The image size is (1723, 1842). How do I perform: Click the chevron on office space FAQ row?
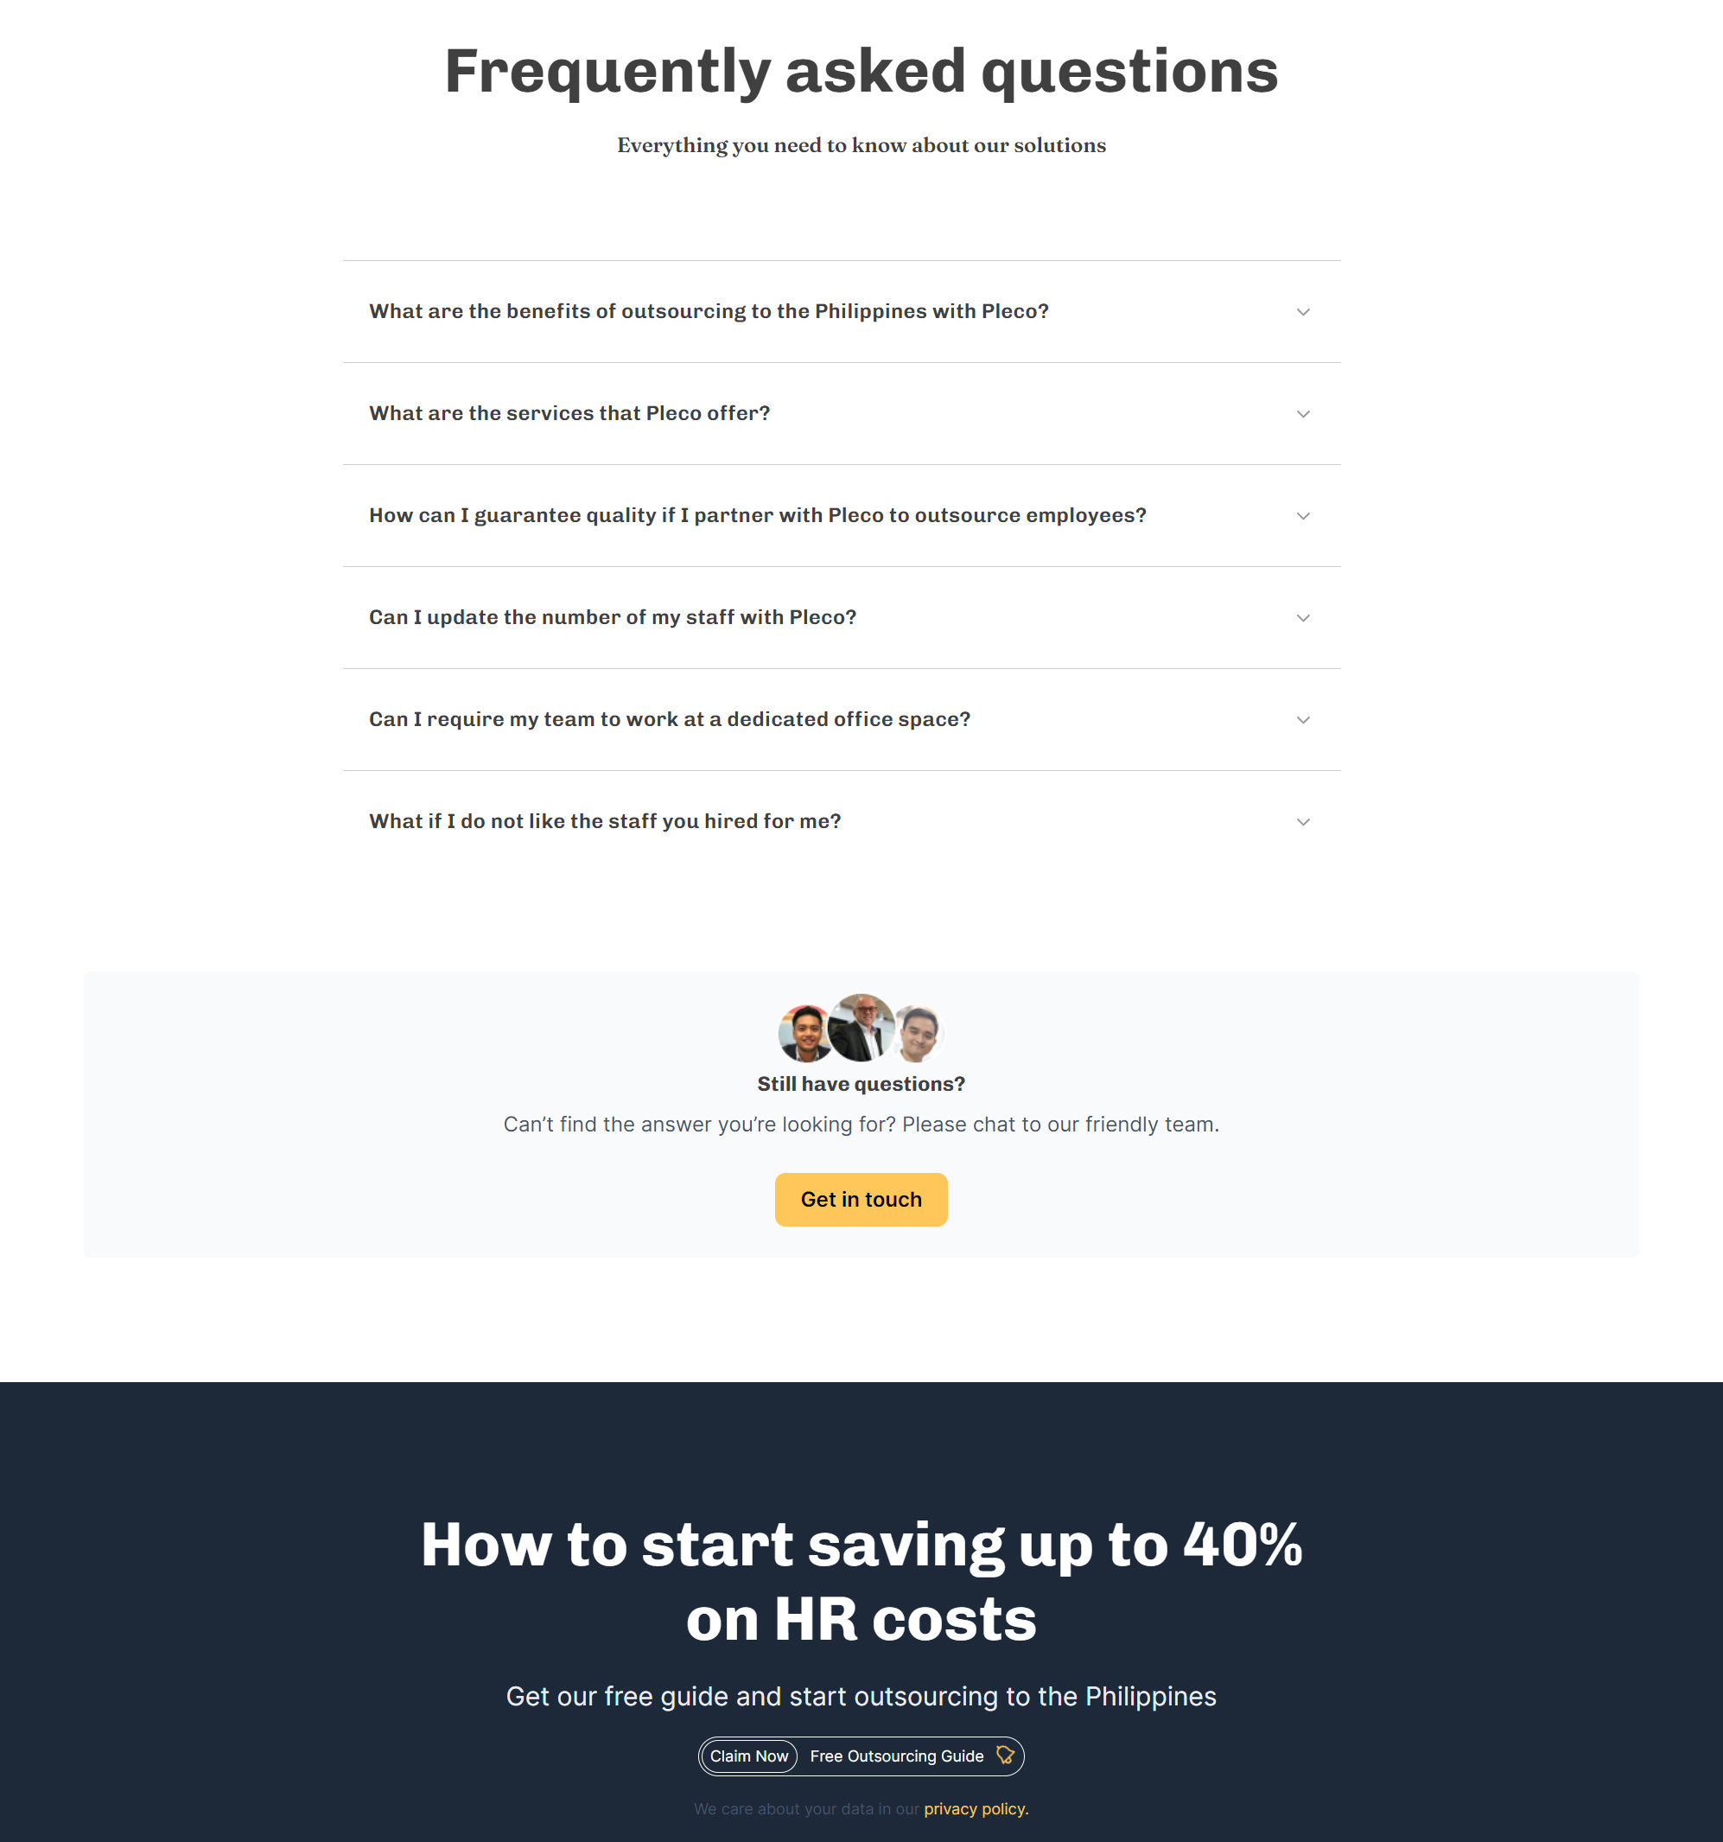click(1304, 719)
